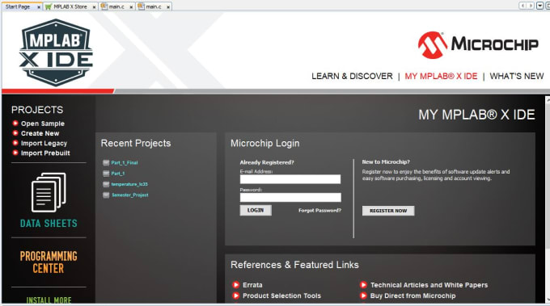Viewport: 550px width, 306px height.
Task: Click the red bullet beside Import Legacy
Action: [15, 143]
